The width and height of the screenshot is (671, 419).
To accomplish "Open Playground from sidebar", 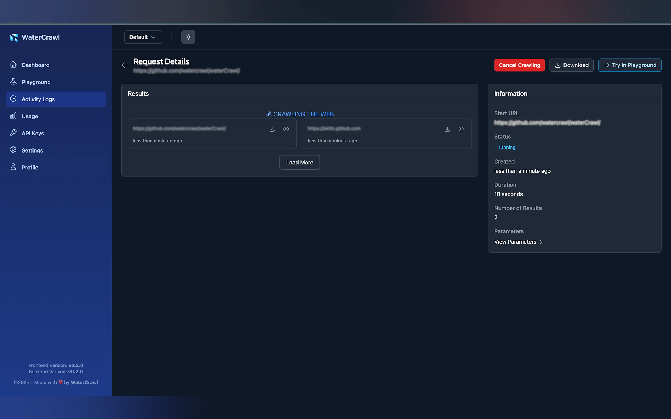I will click(36, 82).
